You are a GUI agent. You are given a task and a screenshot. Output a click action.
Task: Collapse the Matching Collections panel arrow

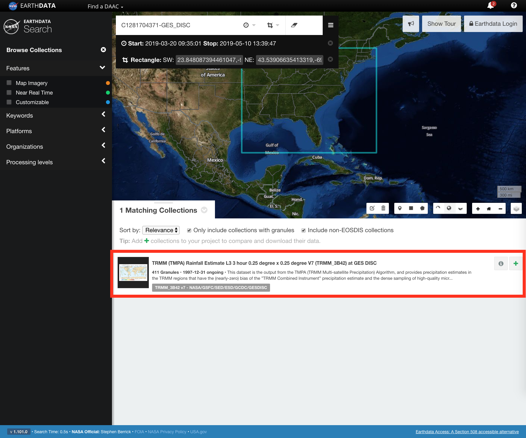[204, 210]
